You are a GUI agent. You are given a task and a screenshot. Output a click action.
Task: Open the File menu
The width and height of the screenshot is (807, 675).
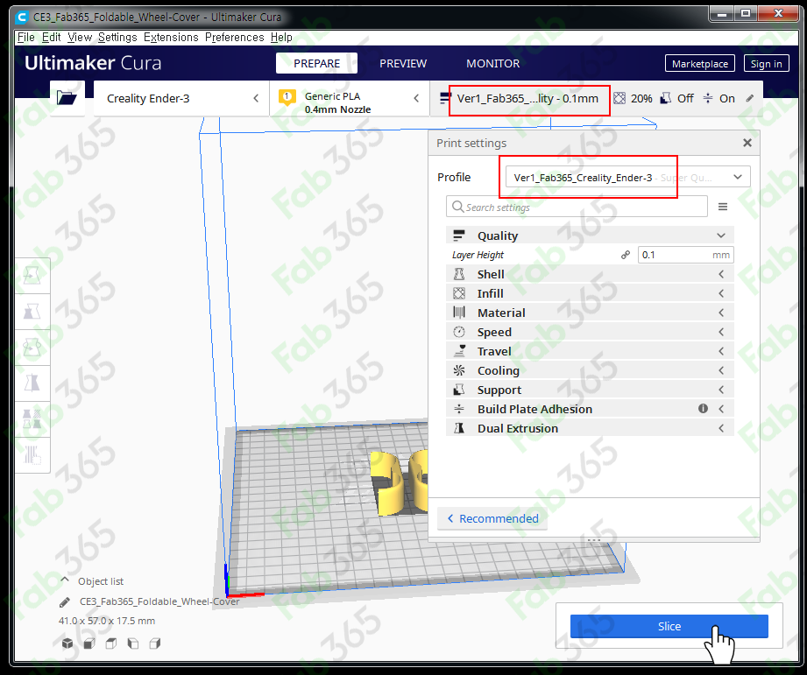25,38
